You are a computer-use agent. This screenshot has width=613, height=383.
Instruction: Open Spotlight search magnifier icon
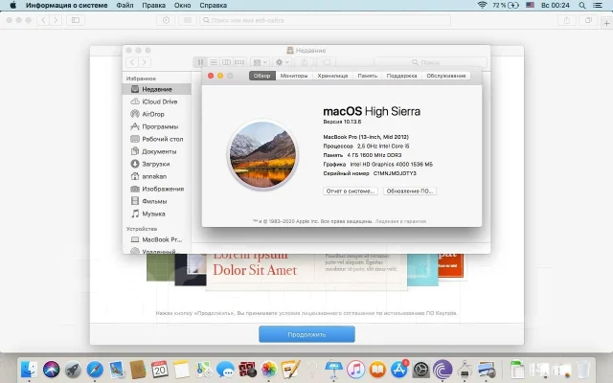point(582,5)
